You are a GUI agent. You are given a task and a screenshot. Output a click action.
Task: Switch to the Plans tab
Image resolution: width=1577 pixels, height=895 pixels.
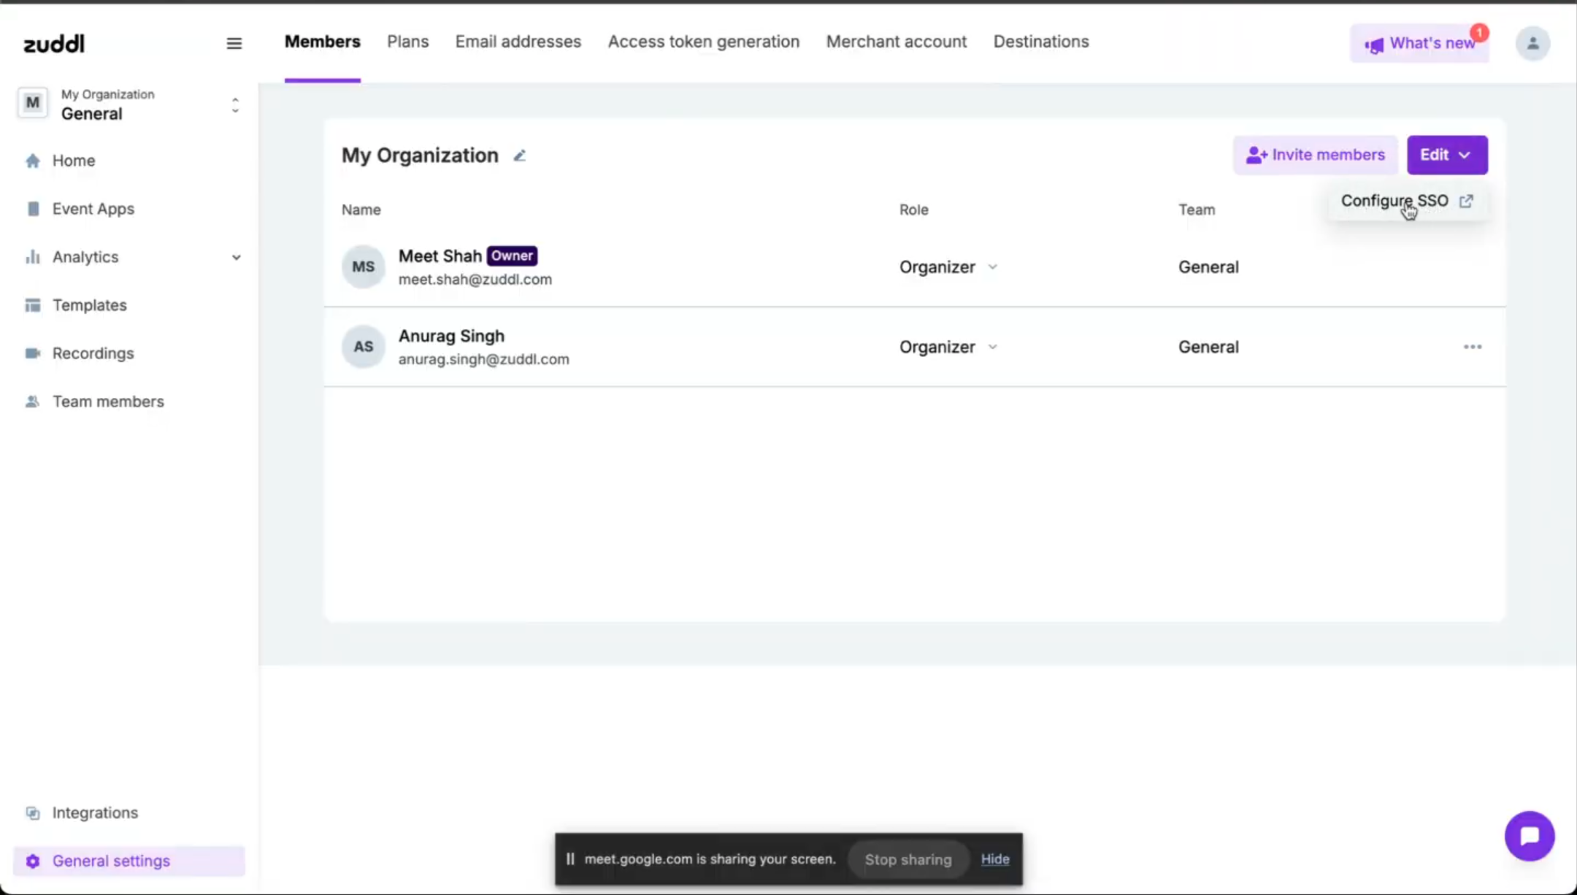coord(407,42)
